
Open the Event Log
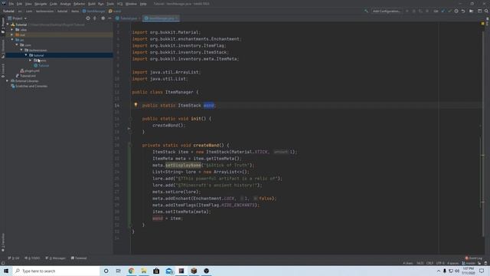click(473, 258)
